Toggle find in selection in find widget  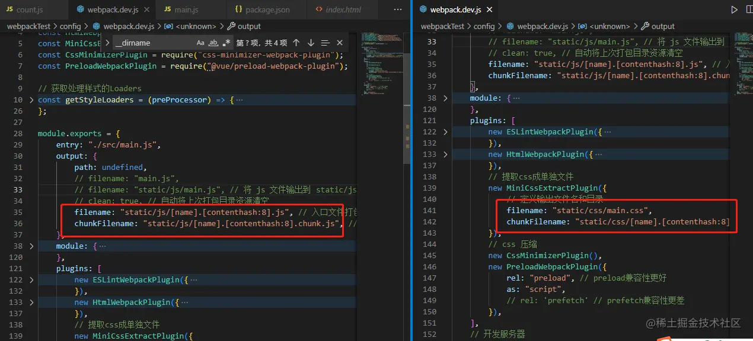tap(325, 43)
